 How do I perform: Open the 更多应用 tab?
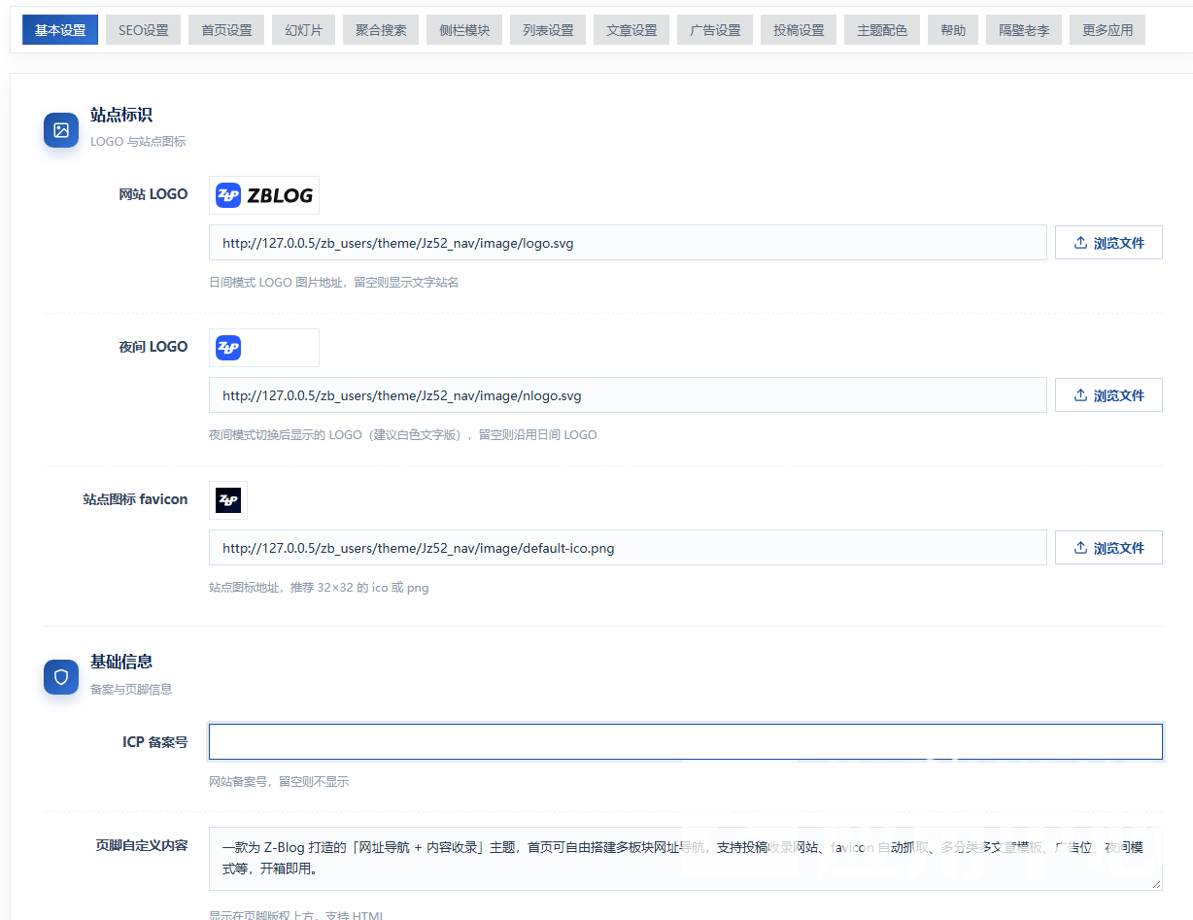(1108, 30)
